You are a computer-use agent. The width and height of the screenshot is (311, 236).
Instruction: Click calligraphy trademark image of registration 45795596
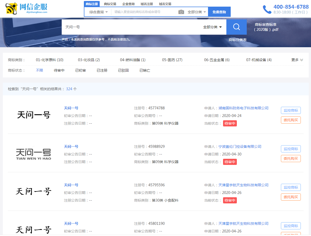[x=34, y=191]
